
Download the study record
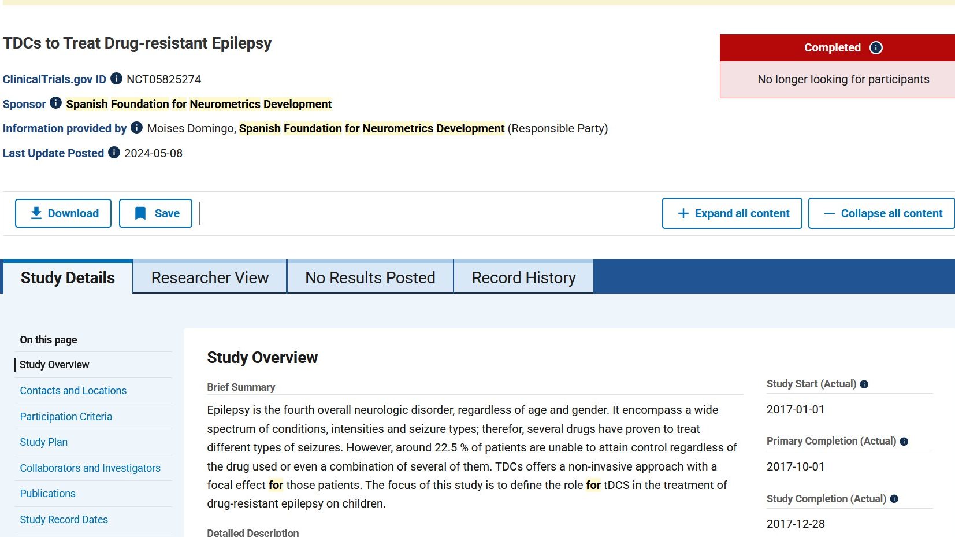[63, 213]
